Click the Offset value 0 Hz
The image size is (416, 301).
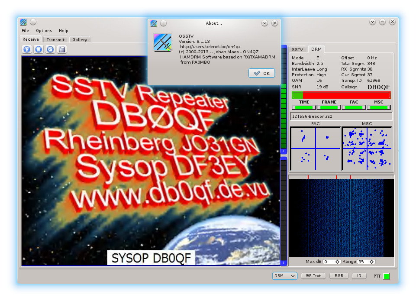(x=372, y=58)
